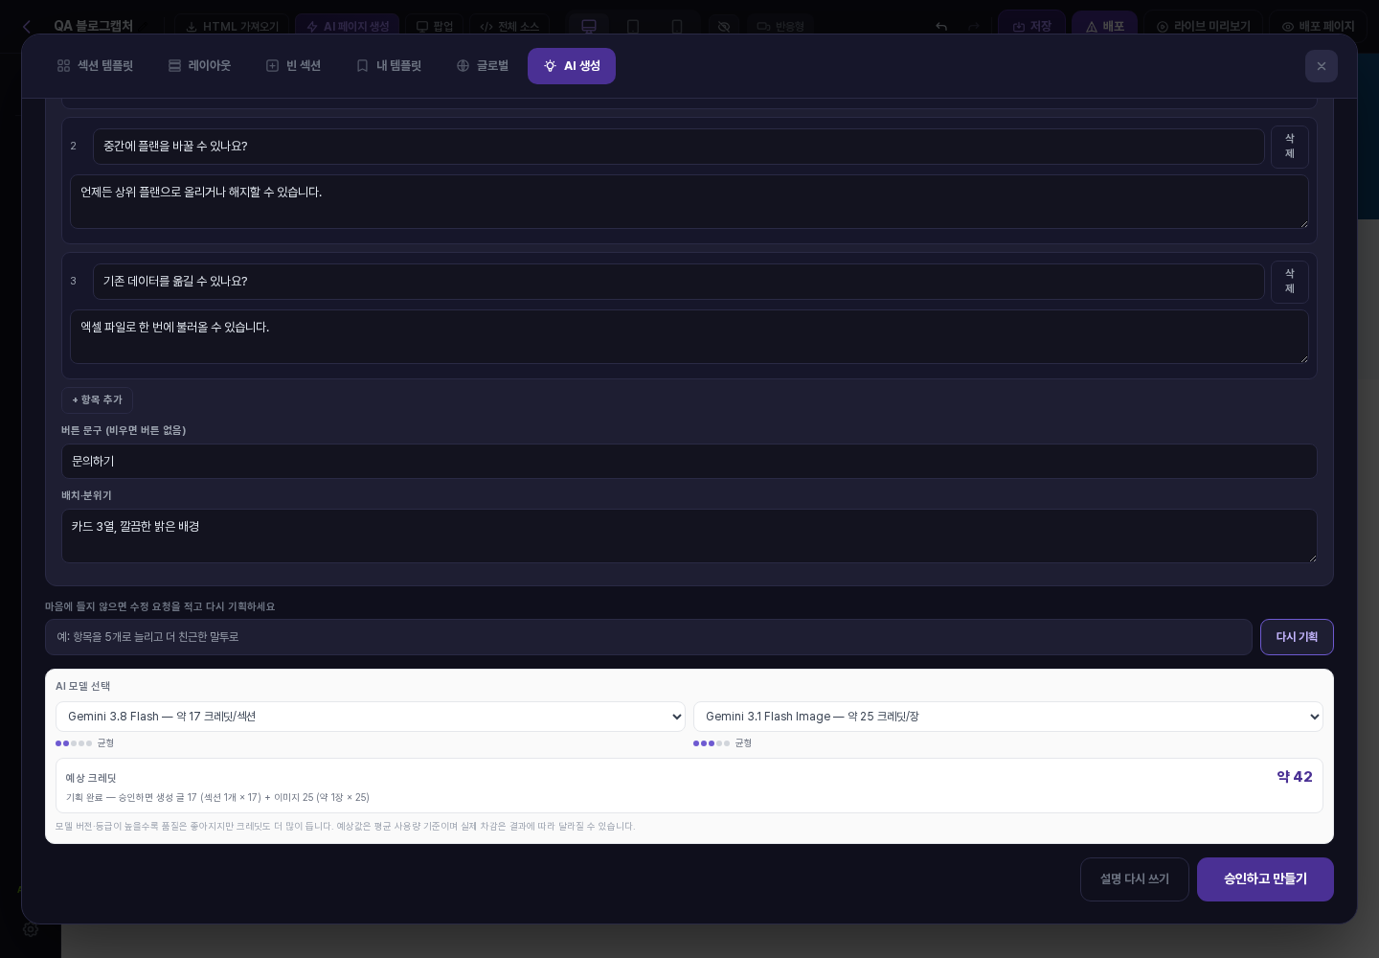
Task: Open the 섹션 템플릿 tab
Action: click(x=95, y=66)
